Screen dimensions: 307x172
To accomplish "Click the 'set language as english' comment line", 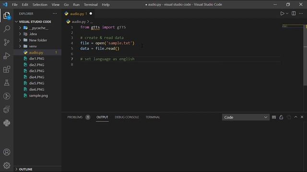I will point(107,59).
